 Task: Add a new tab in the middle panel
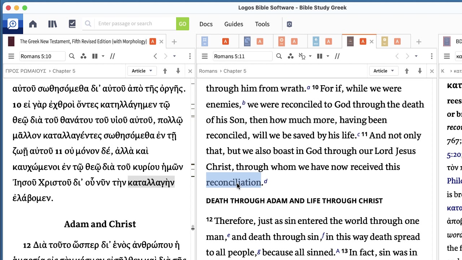click(419, 42)
